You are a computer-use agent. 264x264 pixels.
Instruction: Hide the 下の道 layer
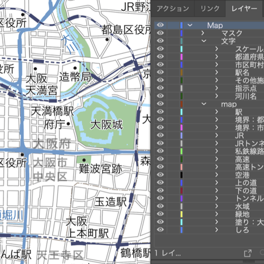point(160,190)
